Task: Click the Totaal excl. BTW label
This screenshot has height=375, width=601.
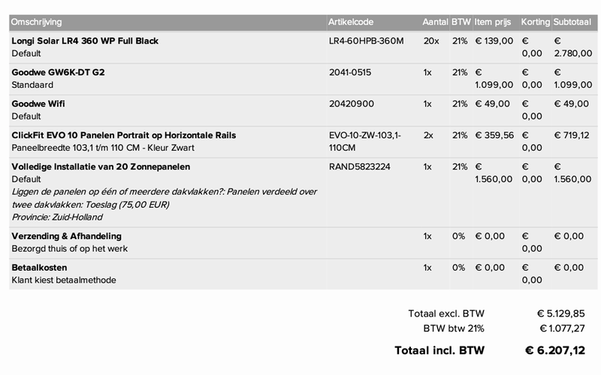Action: pyautogui.click(x=446, y=313)
